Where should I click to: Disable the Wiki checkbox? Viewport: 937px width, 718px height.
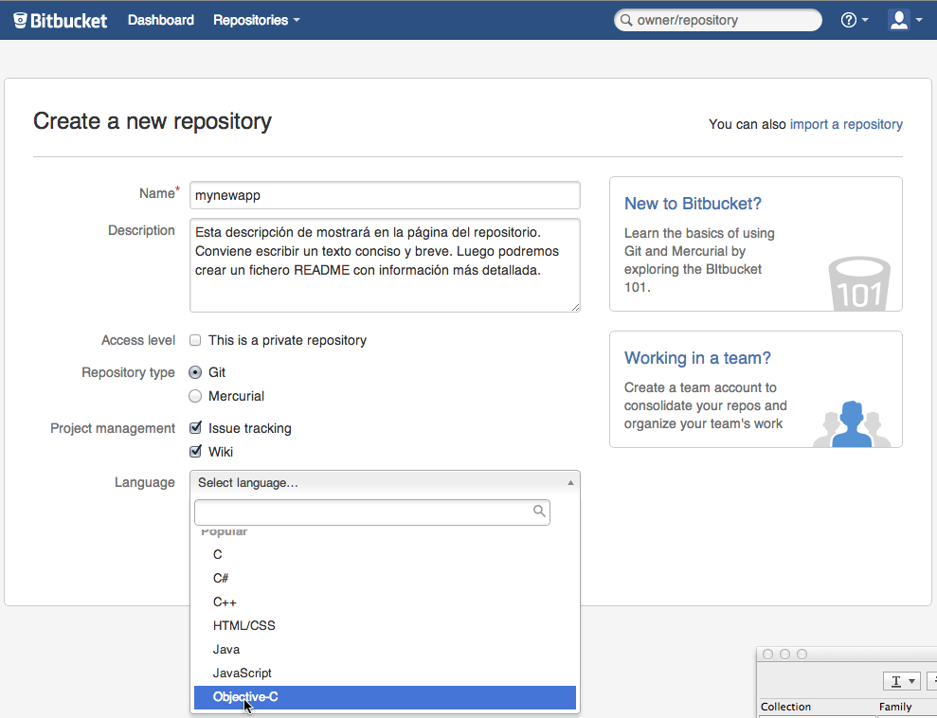tap(195, 452)
